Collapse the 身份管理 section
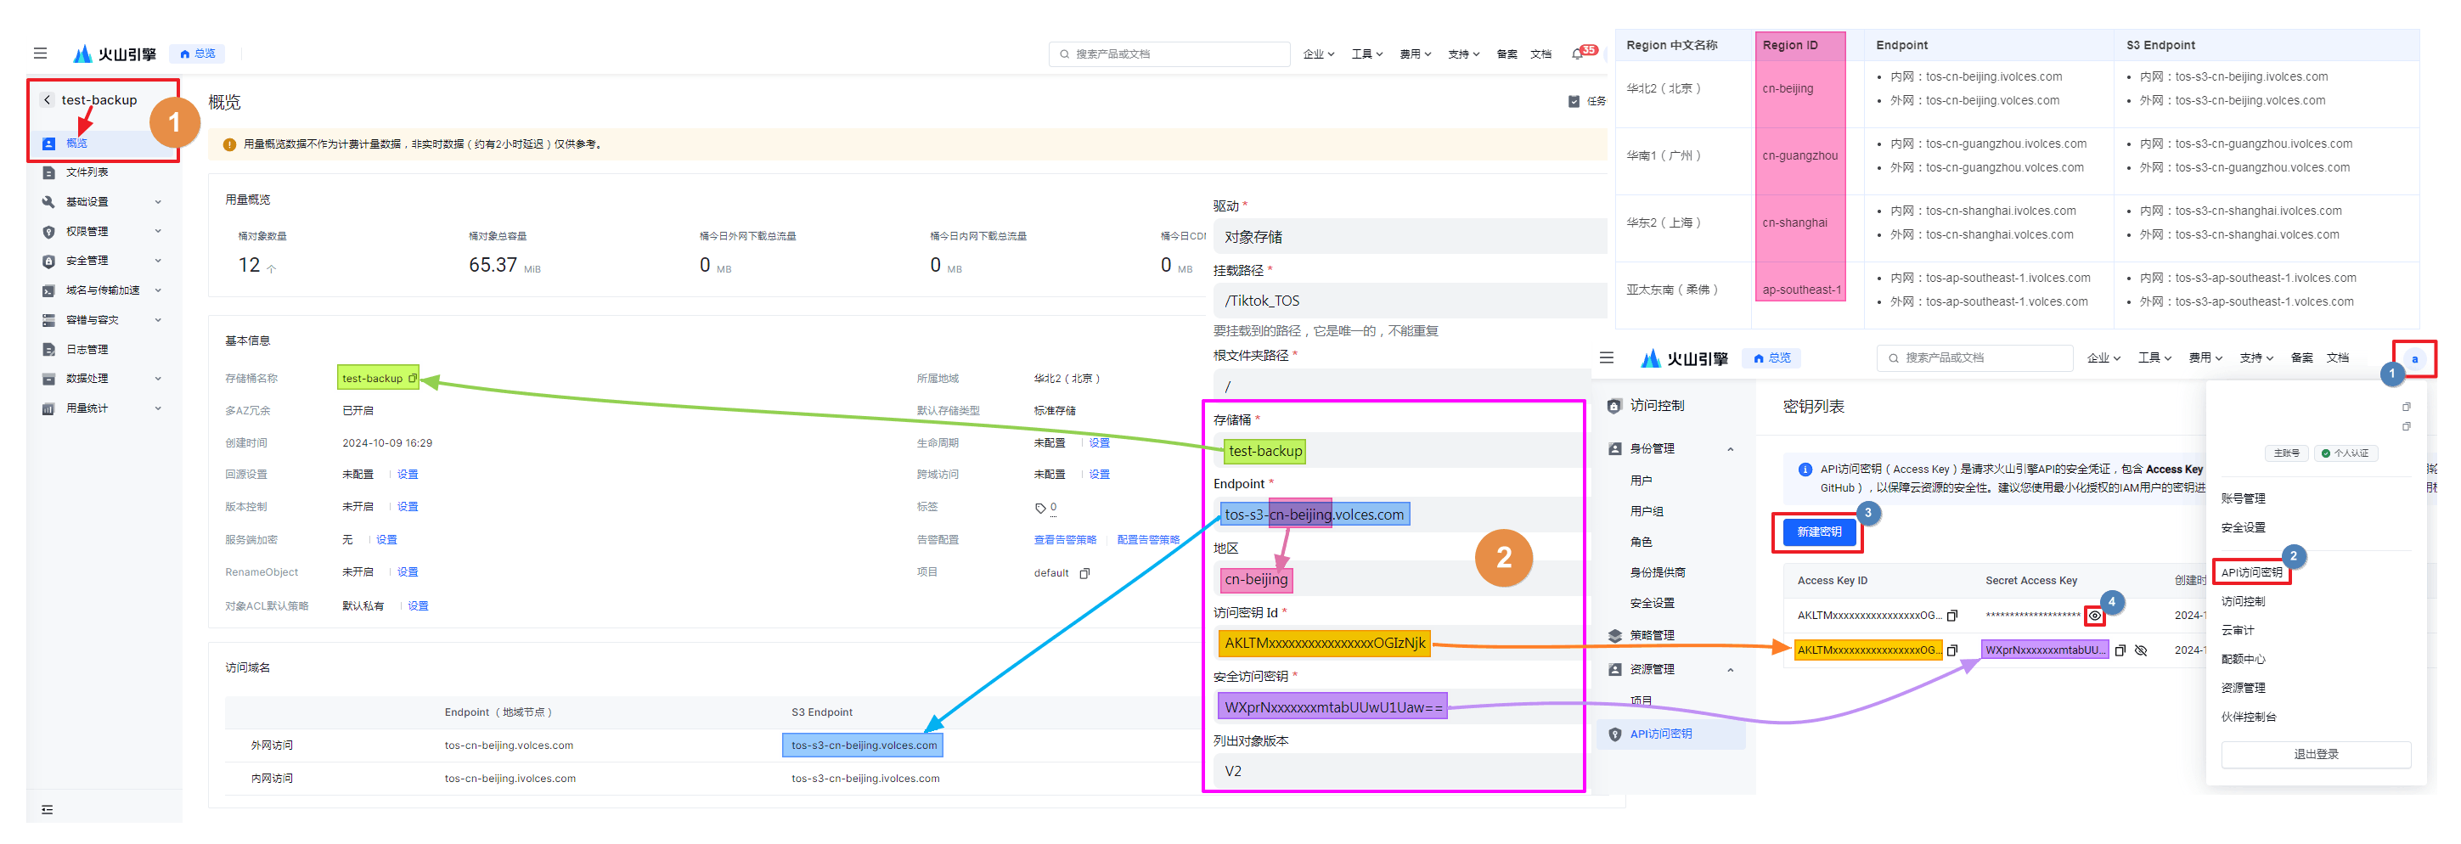2461x844 pixels. [x=1730, y=448]
